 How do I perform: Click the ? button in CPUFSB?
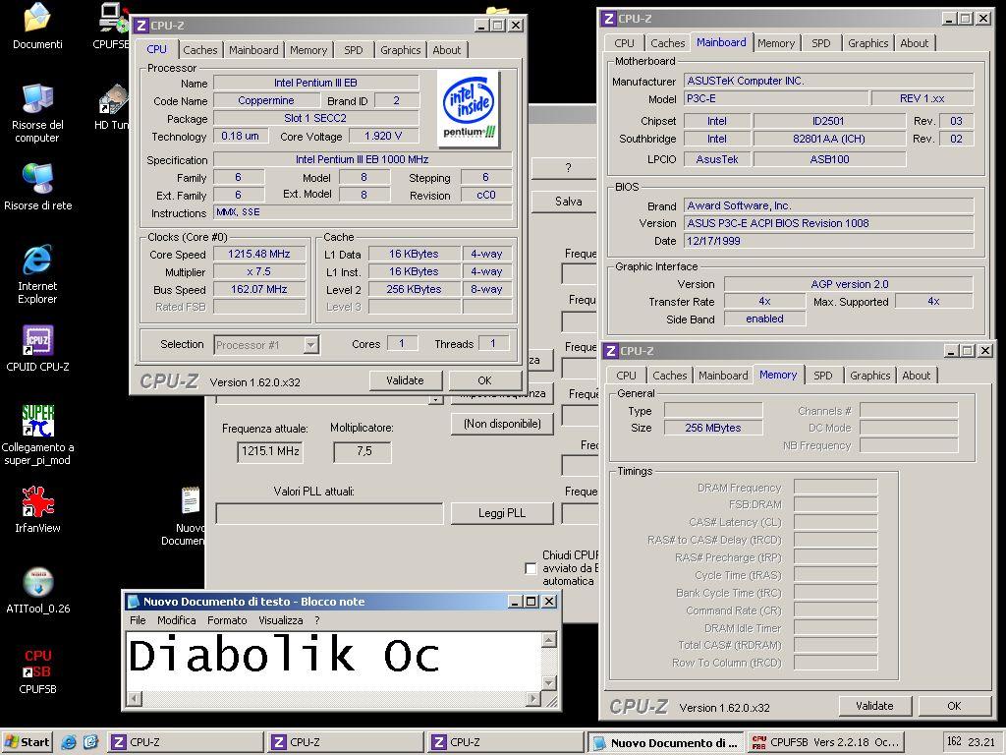pos(565,168)
